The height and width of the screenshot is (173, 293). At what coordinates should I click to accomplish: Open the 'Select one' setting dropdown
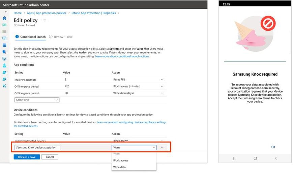point(37,100)
